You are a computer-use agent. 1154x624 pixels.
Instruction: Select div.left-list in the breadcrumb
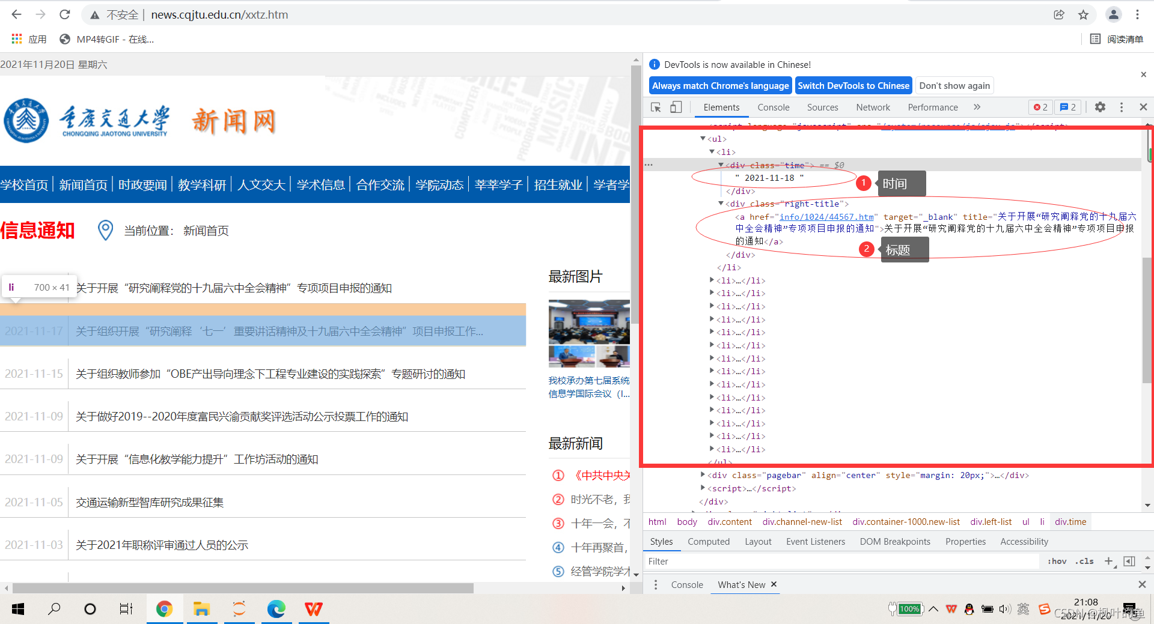tap(991, 522)
